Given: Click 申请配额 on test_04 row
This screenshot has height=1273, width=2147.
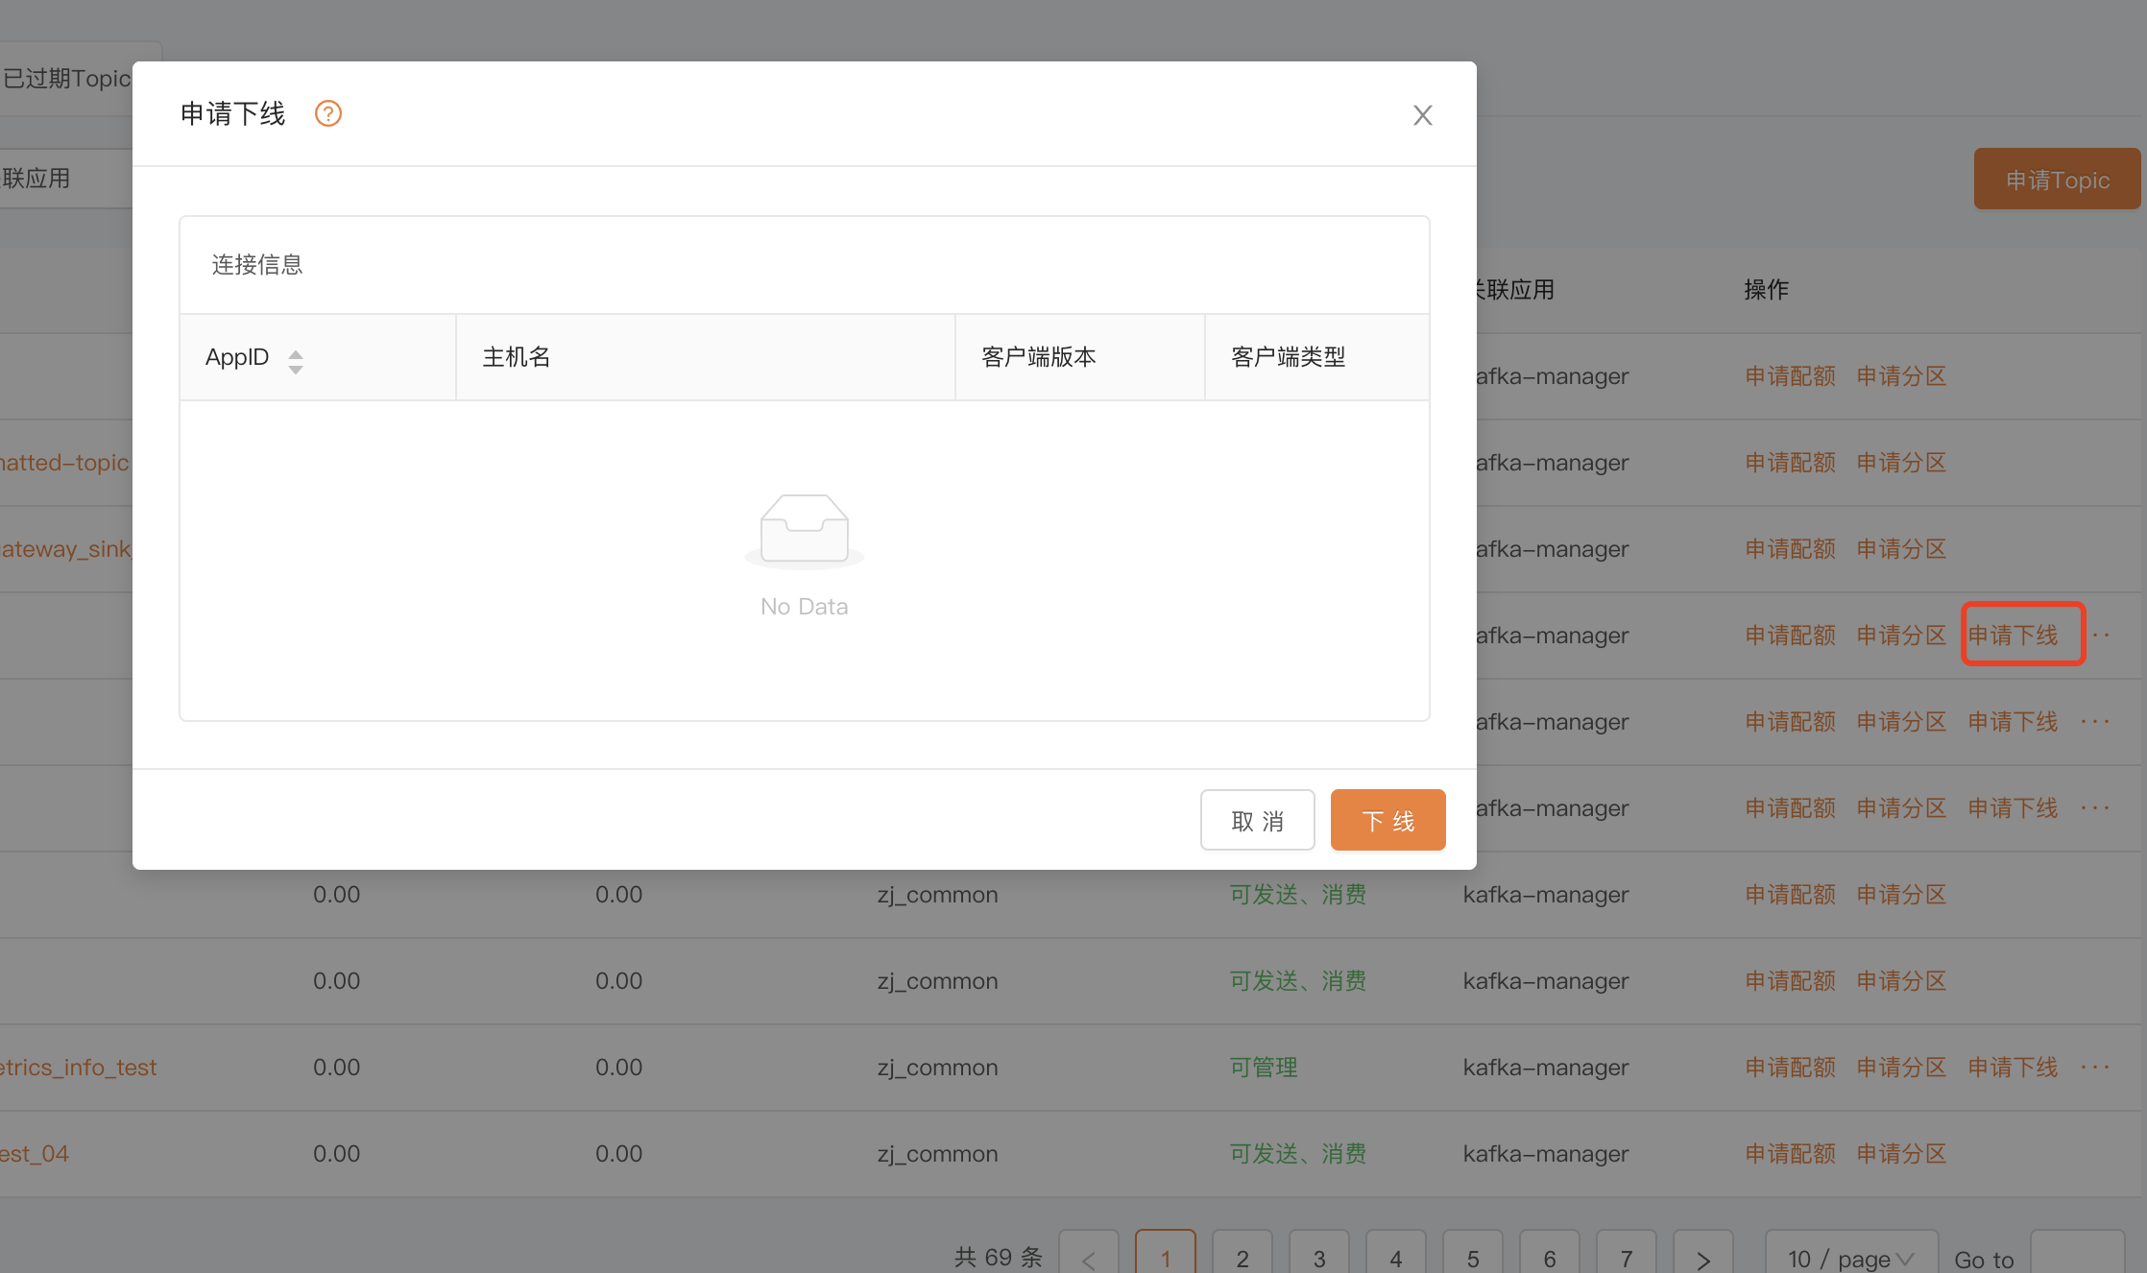Looking at the screenshot, I should pyautogui.click(x=1790, y=1154).
